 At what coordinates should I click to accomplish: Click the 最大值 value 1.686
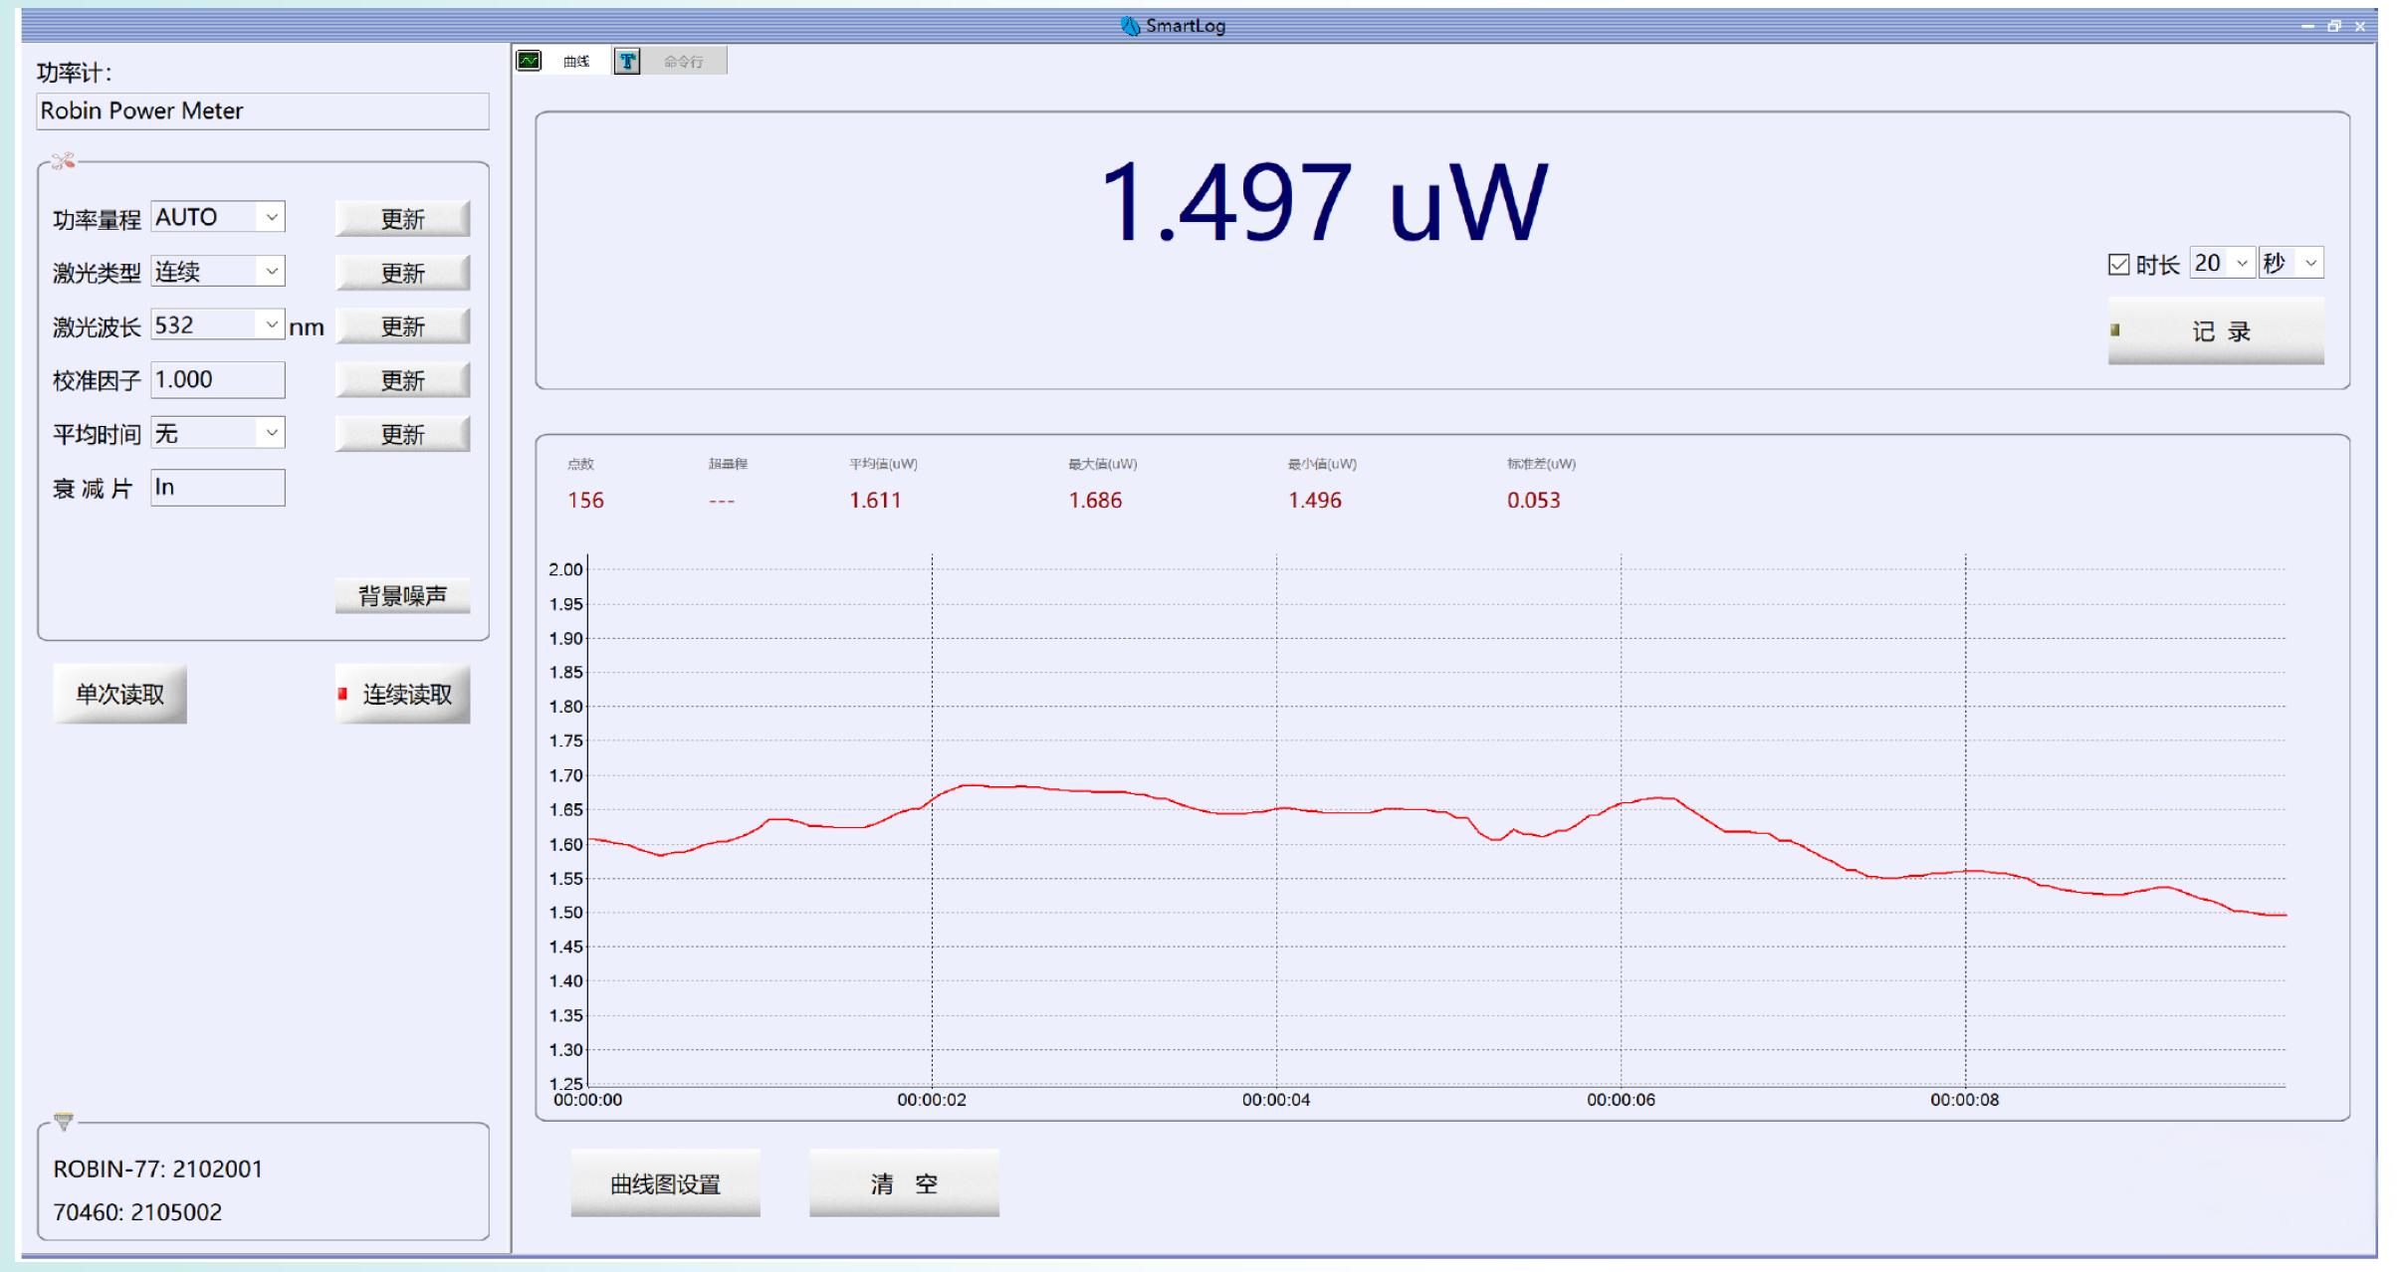(1095, 501)
